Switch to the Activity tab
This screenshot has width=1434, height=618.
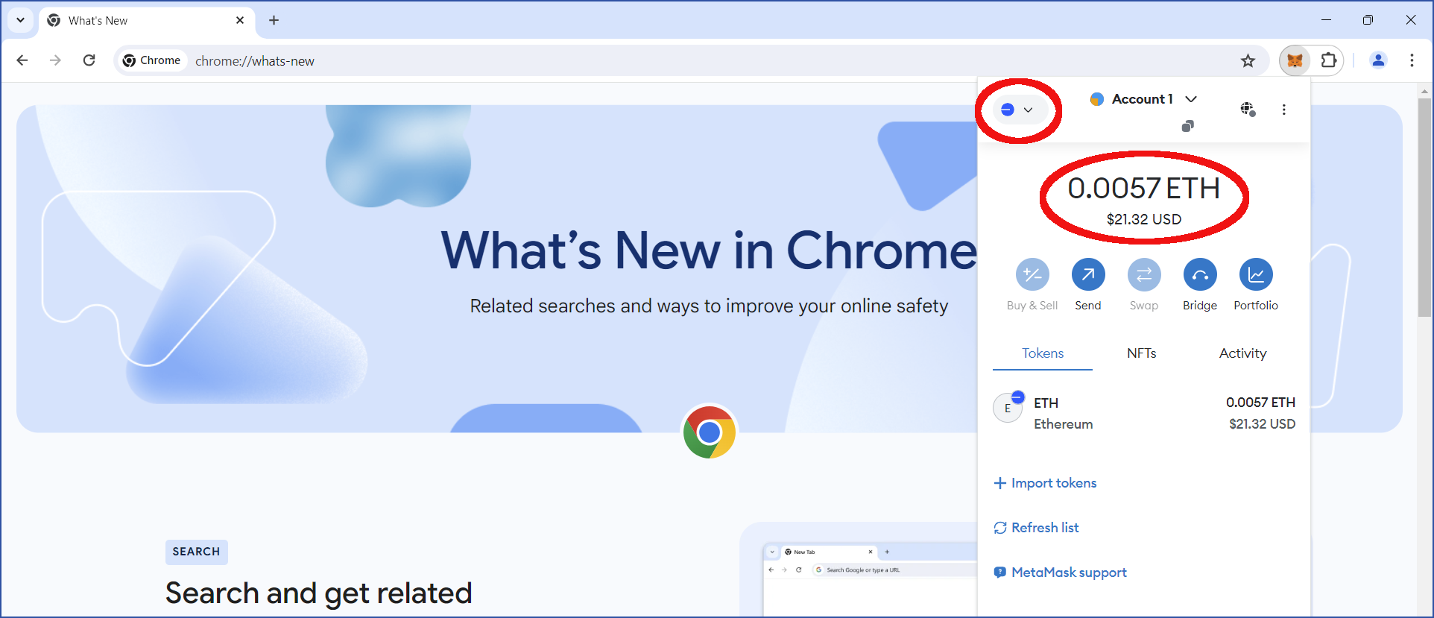tap(1242, 353)
